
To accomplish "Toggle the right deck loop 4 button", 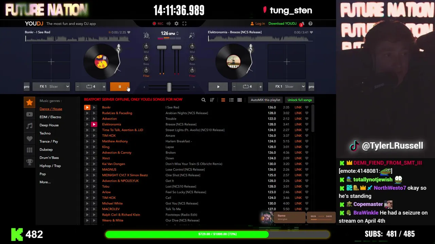I will (247, 87).
